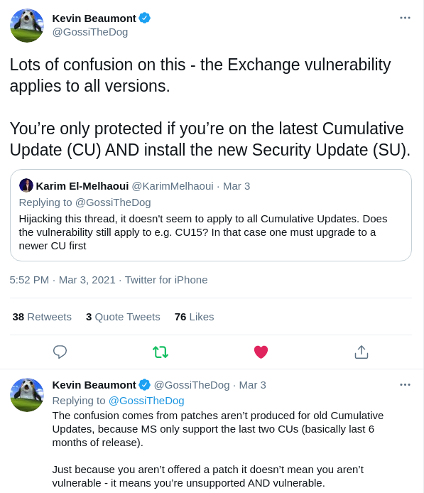The height and width of the screenshot is (493, 424).
Task: Click the share upload icon
Action: [x=362, y=352]
